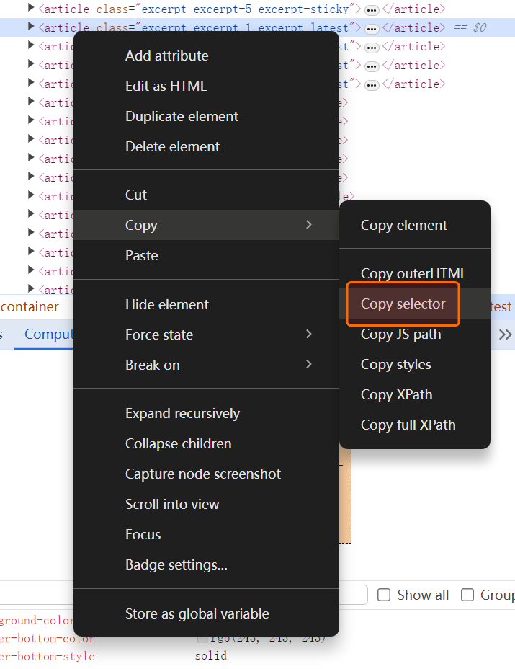Click the border-bottom-color rgb swatch
Image resolution: width=515 pixels, height=669 pixels.
(x=202, y=638)
